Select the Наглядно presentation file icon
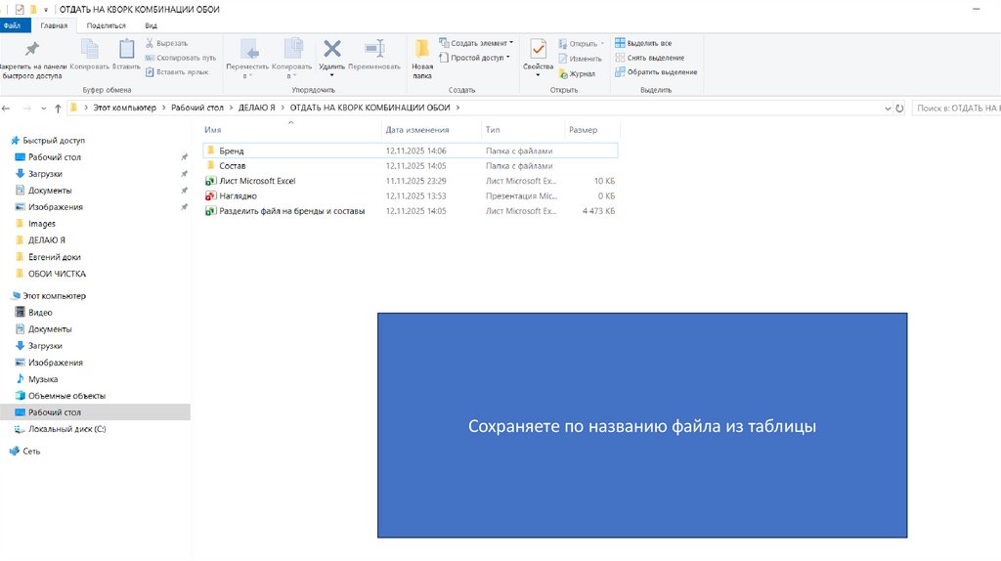 [210, 195]
